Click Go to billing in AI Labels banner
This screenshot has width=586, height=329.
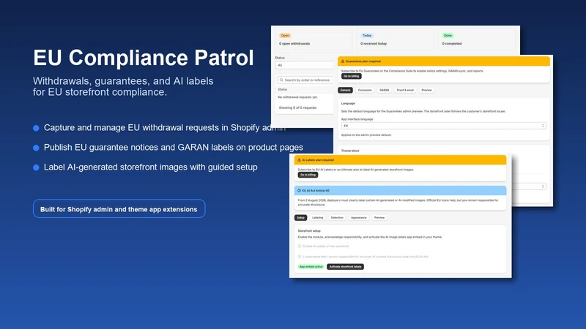pyautogui.click(x=308, y=175)
